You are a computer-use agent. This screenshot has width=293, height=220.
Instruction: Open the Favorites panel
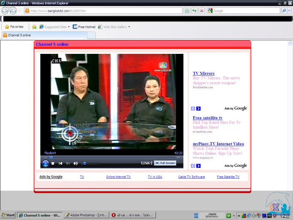tap(14, 27)
